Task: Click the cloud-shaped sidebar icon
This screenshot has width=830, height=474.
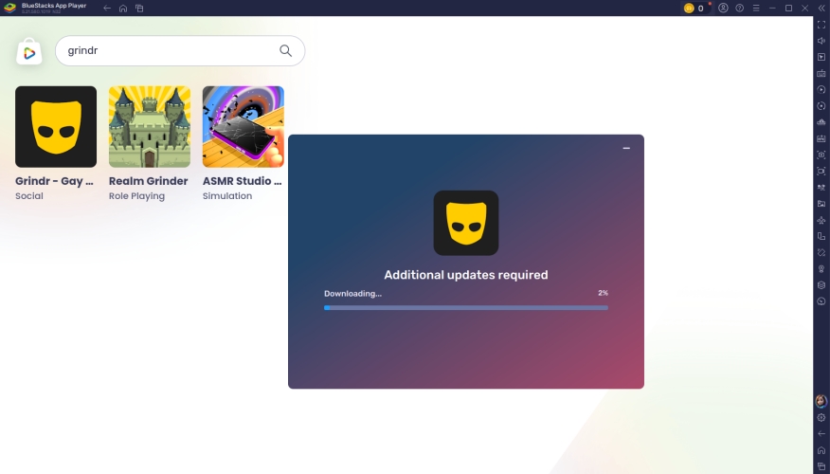Action: [821, 122]
